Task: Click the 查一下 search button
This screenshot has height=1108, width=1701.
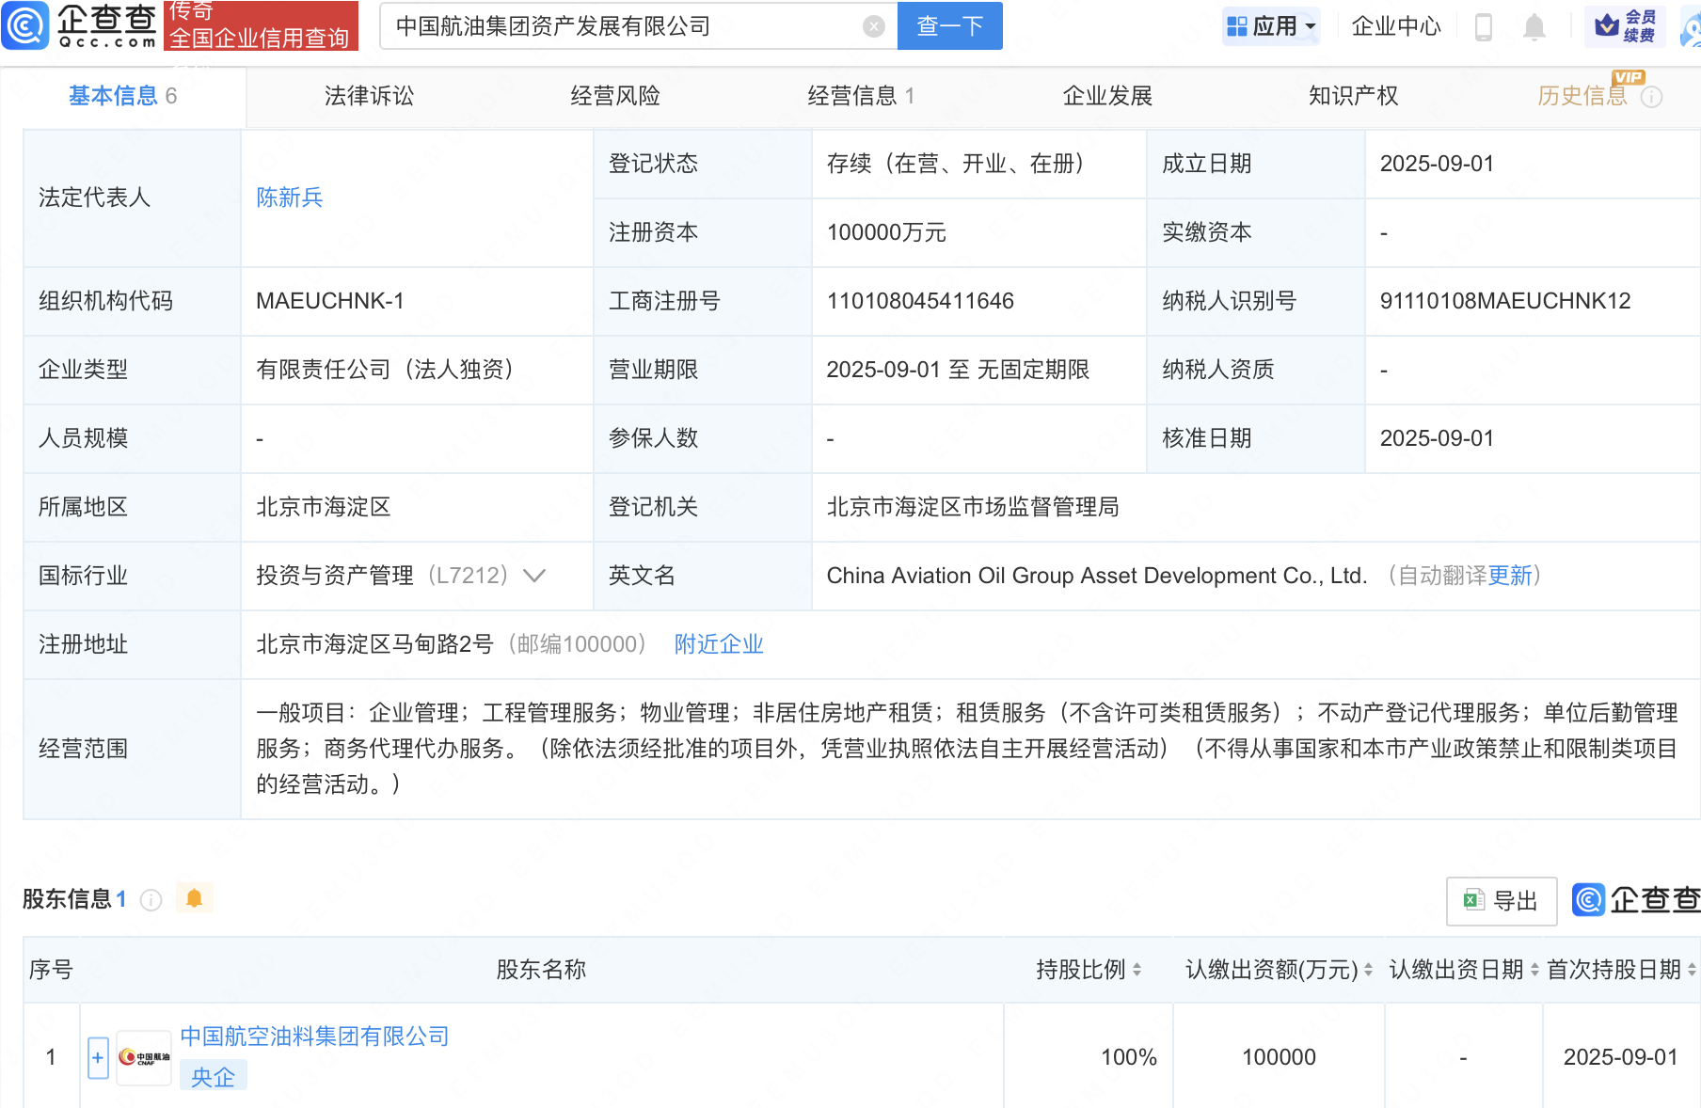Action: click(x=949, y=26)
